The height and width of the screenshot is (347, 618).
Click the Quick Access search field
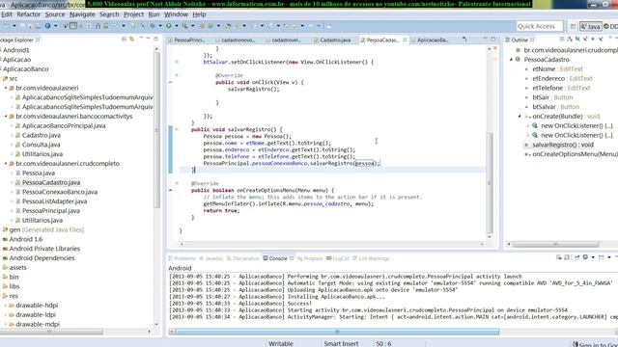coord(539,26)
